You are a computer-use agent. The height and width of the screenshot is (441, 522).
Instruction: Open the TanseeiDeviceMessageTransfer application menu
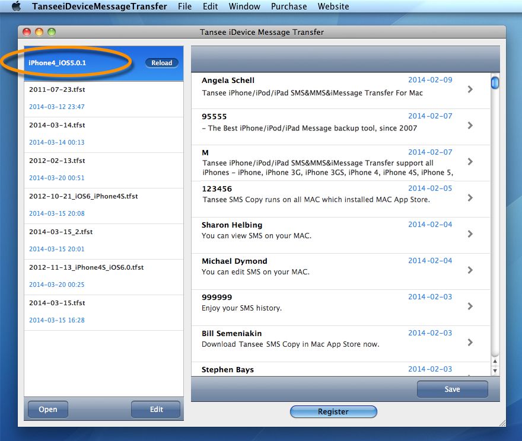(x=100, y=7)
